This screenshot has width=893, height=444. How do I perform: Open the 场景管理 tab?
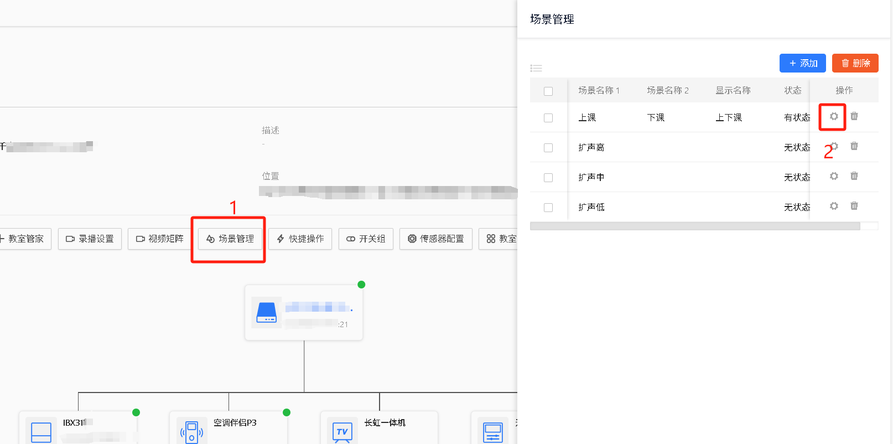tap(230, 239)
